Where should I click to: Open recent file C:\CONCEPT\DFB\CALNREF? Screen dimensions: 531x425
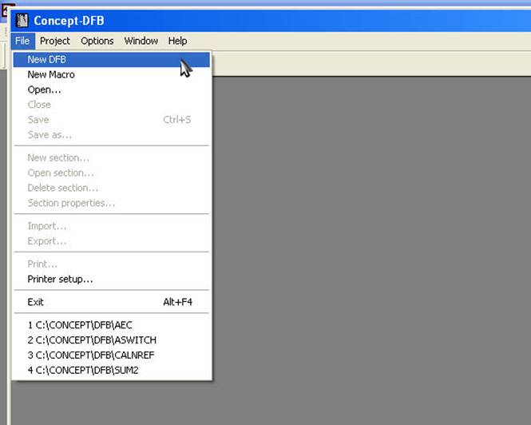[112, 355]
